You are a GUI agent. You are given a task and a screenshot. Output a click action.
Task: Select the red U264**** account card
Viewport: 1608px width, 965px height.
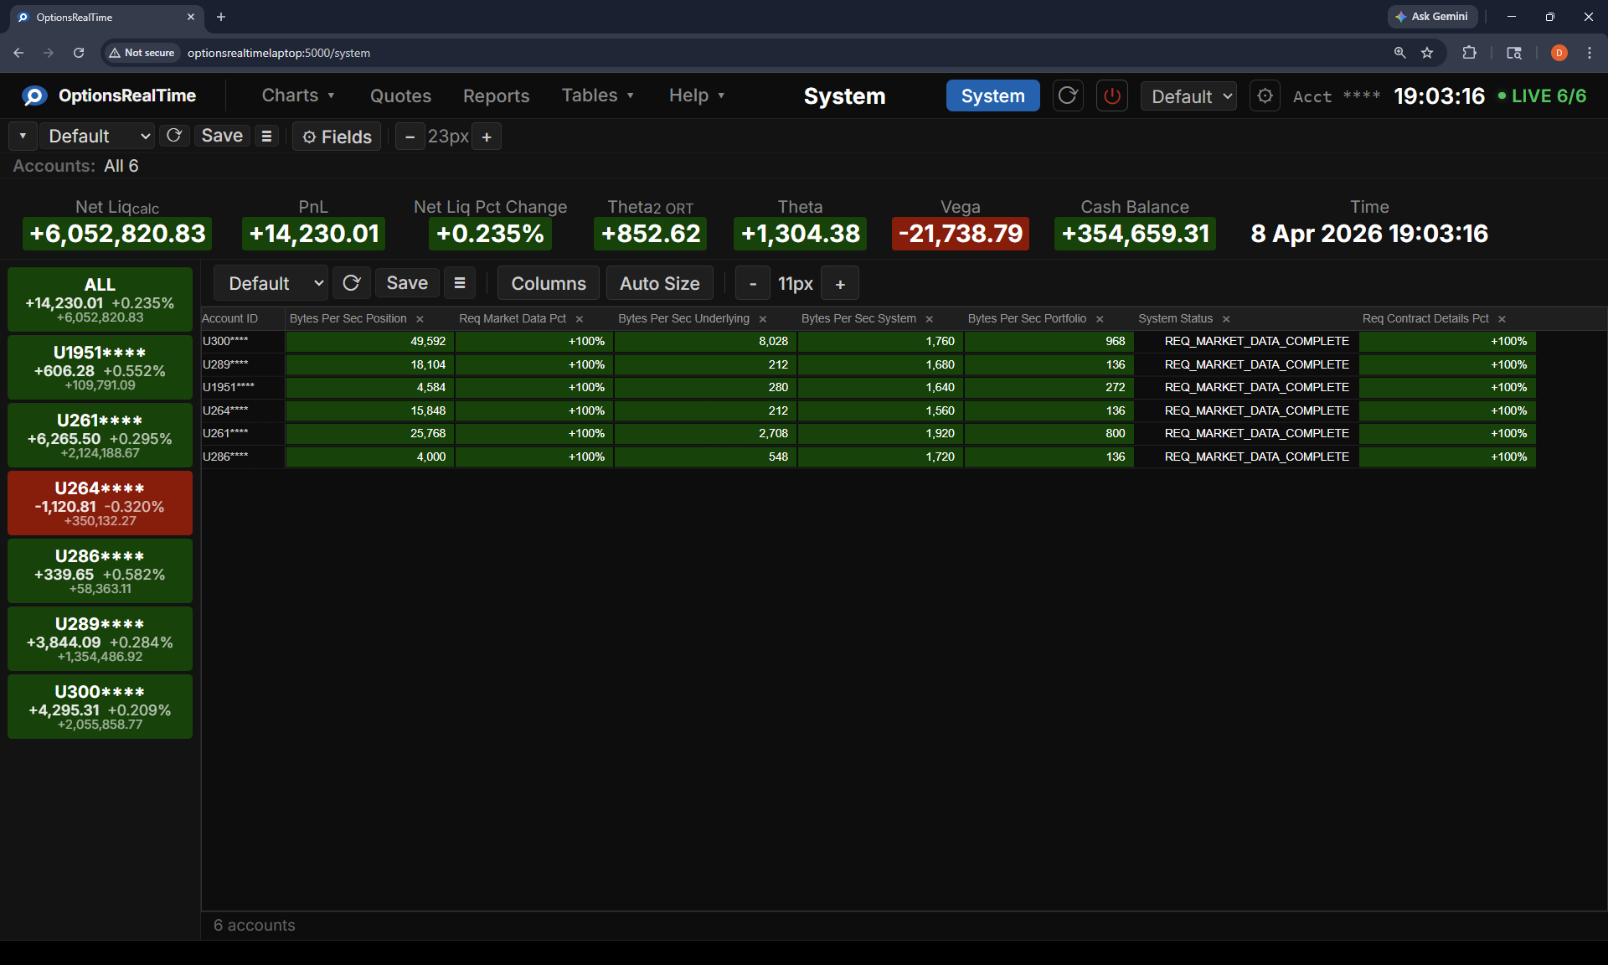point(100,503)
